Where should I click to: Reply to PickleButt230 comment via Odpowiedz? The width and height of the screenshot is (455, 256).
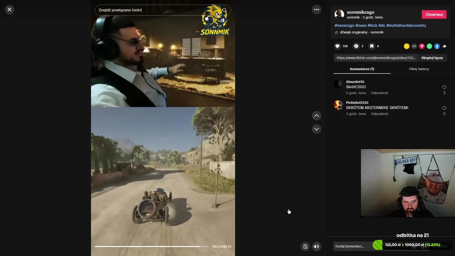point(380,114)
